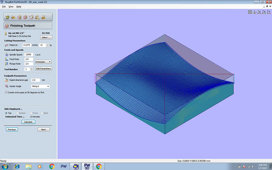Image resolution: width=272 pixels, height=170 pixels.
Task: Open step 3 roughing toolpath icon
Action: coord(19,17)
